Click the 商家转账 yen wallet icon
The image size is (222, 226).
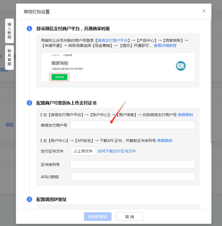(181, 66)
